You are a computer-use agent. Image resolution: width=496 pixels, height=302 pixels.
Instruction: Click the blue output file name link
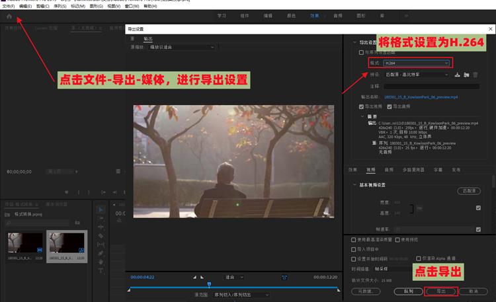click(421, 97)
